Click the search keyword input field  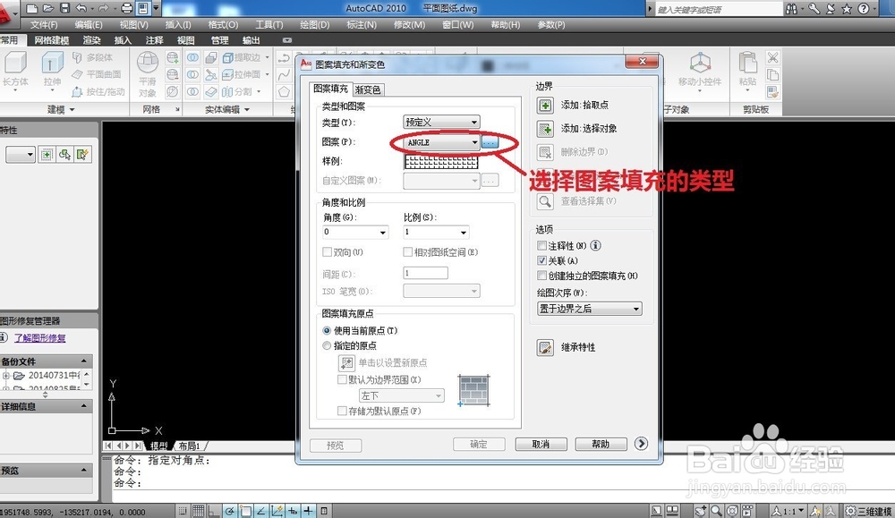719,9
